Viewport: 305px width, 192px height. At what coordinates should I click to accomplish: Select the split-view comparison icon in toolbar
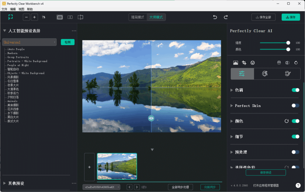coord(70,17)
